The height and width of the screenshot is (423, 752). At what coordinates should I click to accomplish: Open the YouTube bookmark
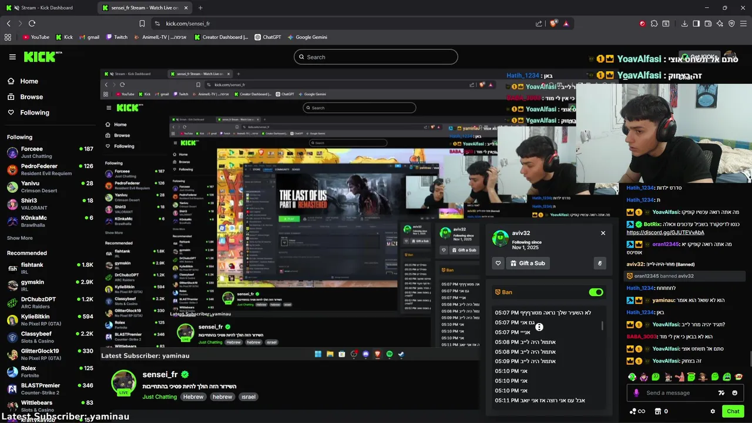click(36, 37)
